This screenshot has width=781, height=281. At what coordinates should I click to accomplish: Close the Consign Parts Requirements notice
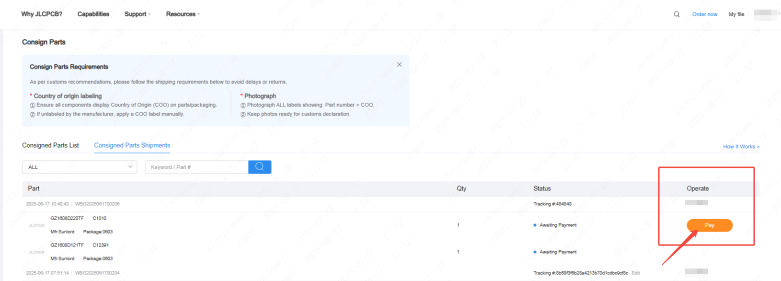[399, 65]
